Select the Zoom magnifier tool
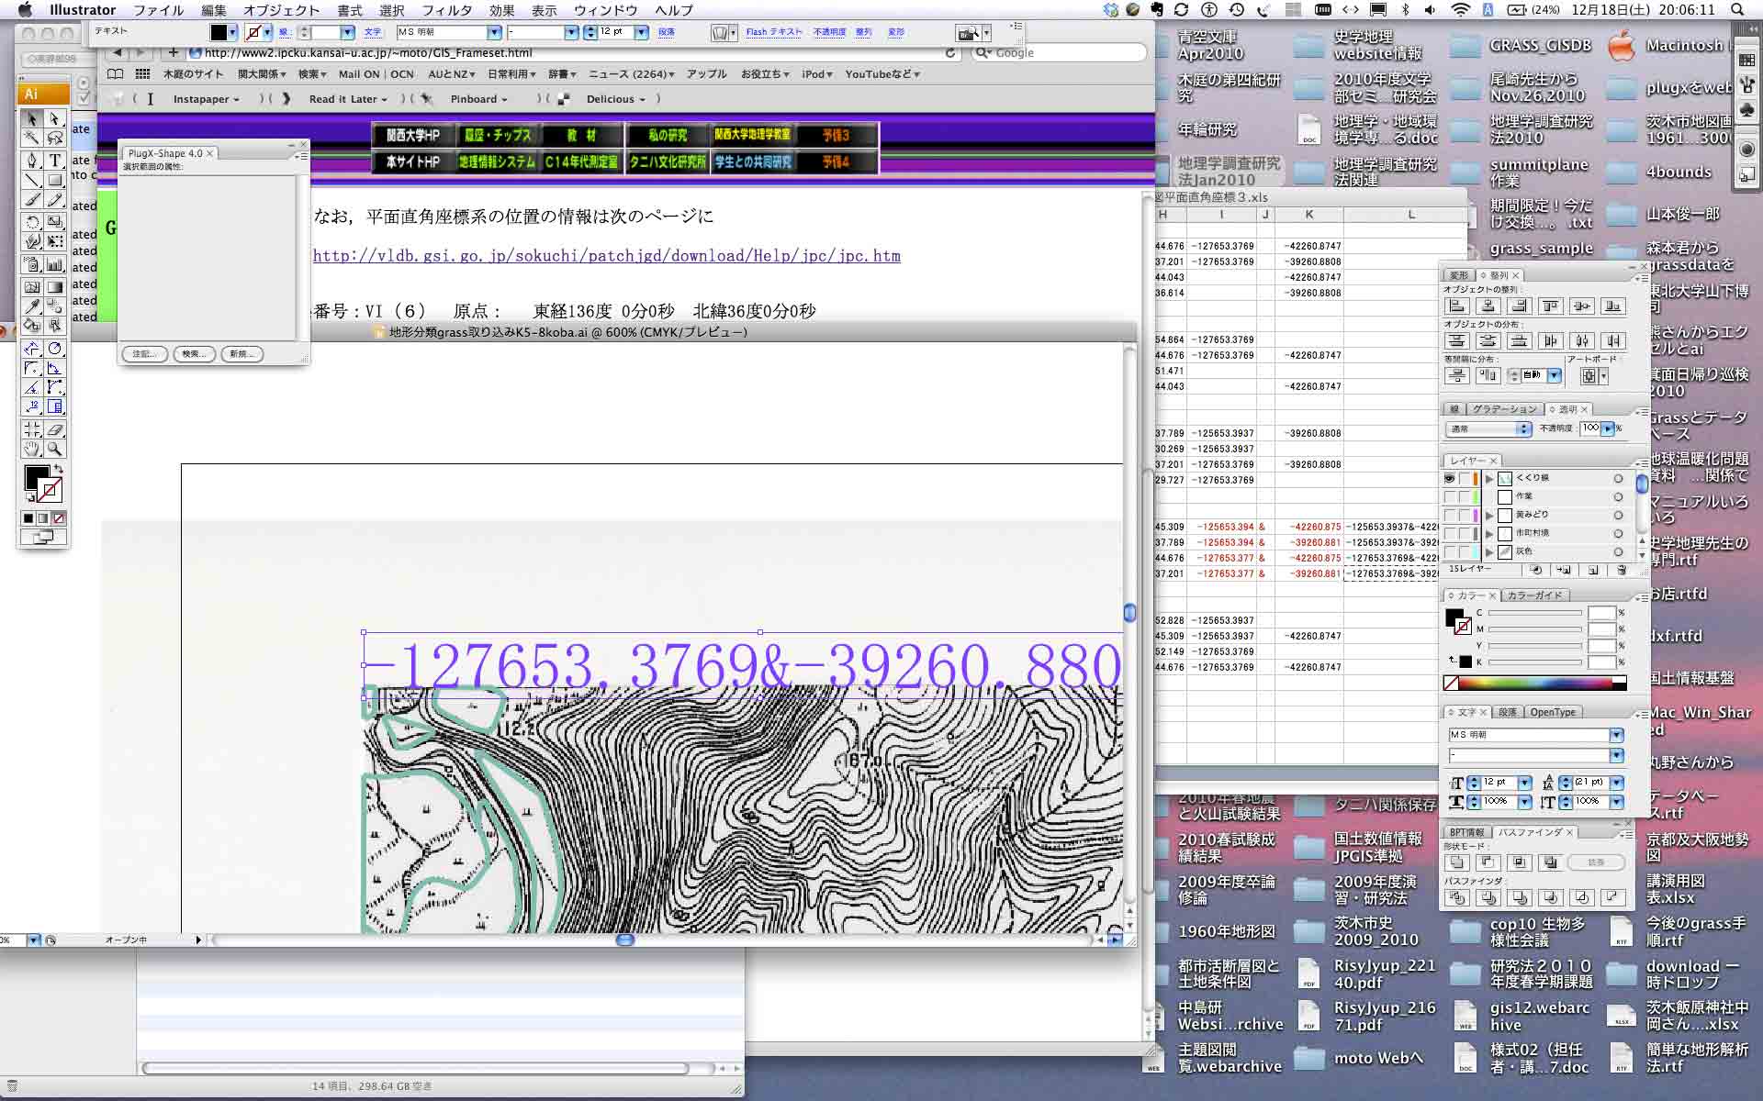Viewport: 1763px width, 1101px height. coord(55,449)
